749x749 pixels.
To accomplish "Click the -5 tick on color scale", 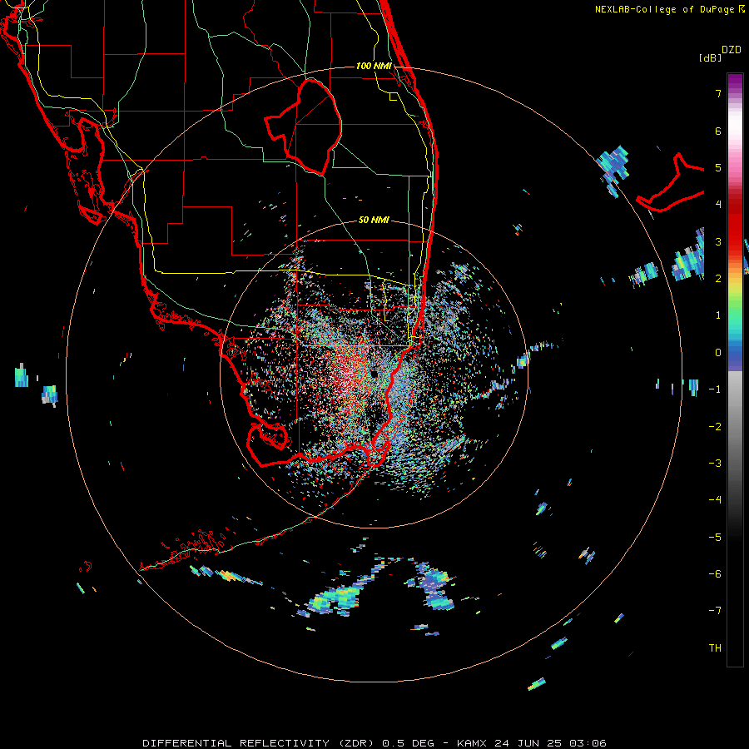I will click(715, 538).
